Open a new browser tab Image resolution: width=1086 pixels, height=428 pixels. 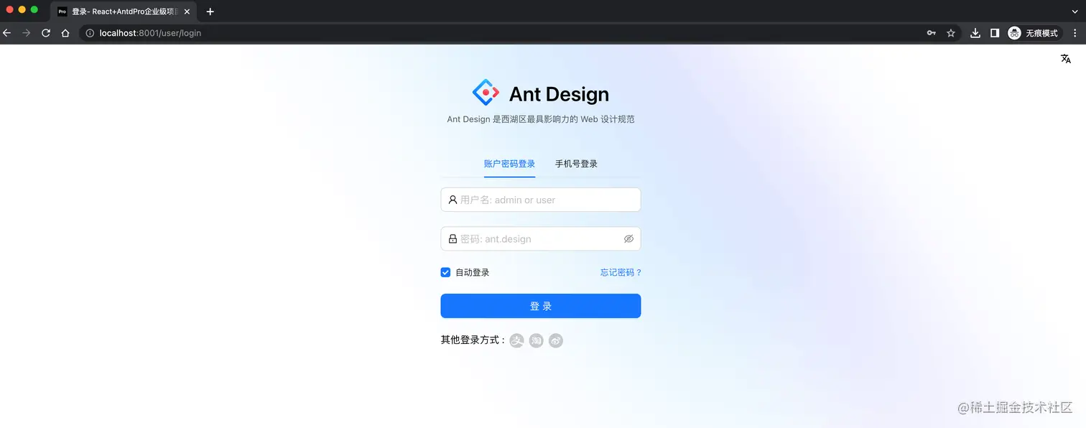click(x=210, y=11)
